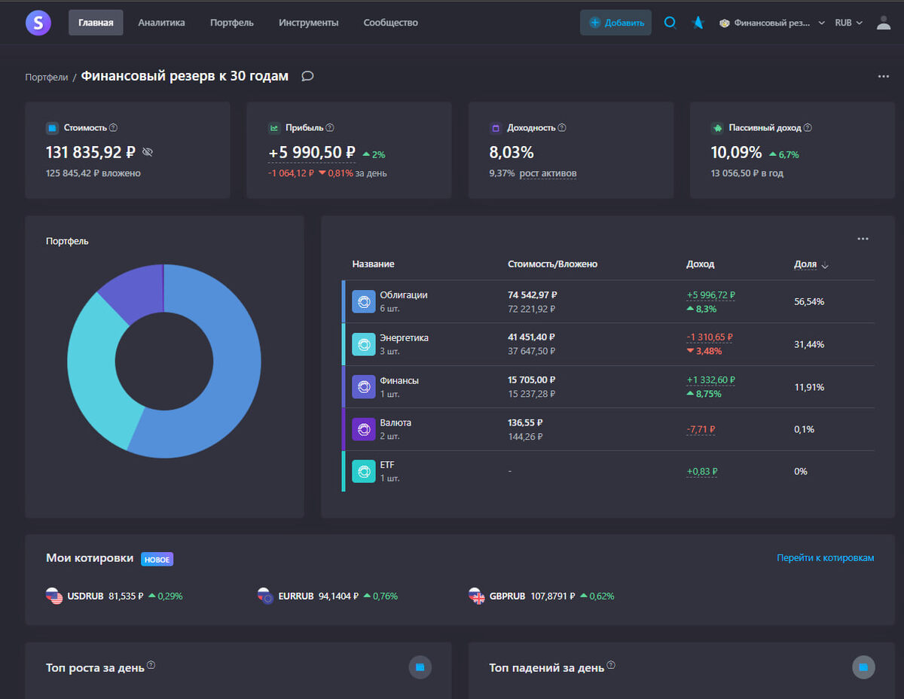Open the RUB currency dropdown
This screenshot has height=699, width=904.
click(848, 23)
